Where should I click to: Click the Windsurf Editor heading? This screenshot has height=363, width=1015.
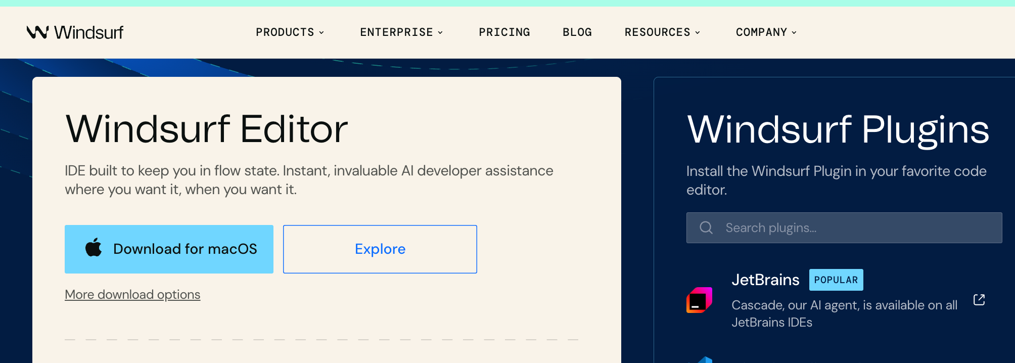coord(207,129)
